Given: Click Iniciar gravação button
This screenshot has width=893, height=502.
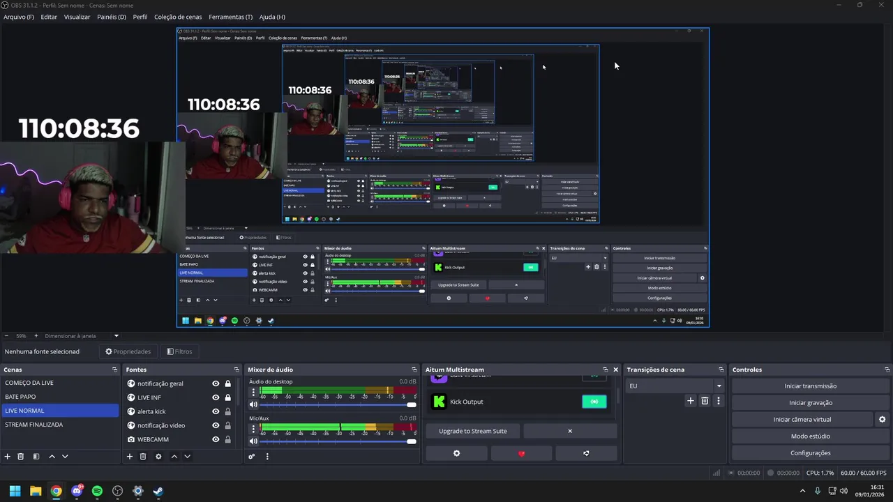Looking at the screenshot, I should 811,403.
